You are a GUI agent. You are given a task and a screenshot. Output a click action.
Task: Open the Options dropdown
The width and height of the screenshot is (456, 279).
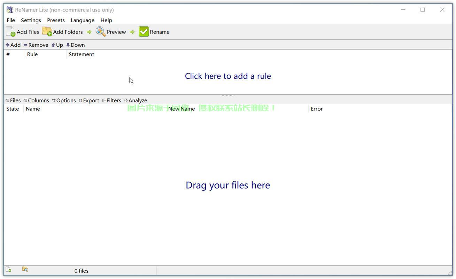pos(64,100)
